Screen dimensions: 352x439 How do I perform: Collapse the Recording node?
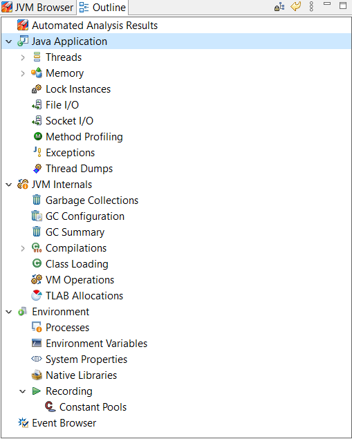pyautogui.click(x=23, y=391)
